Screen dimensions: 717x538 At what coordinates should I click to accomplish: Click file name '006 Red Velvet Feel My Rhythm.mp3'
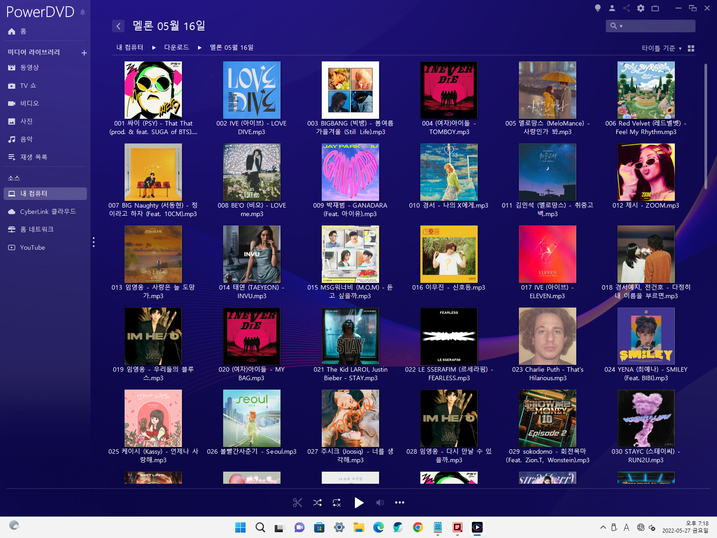point(646,127)
